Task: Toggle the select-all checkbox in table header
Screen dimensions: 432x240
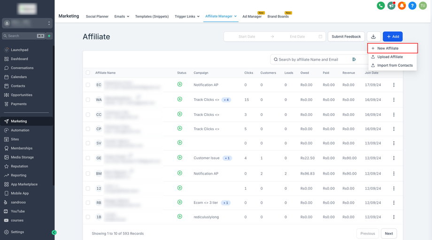Action: pos(88,73)
